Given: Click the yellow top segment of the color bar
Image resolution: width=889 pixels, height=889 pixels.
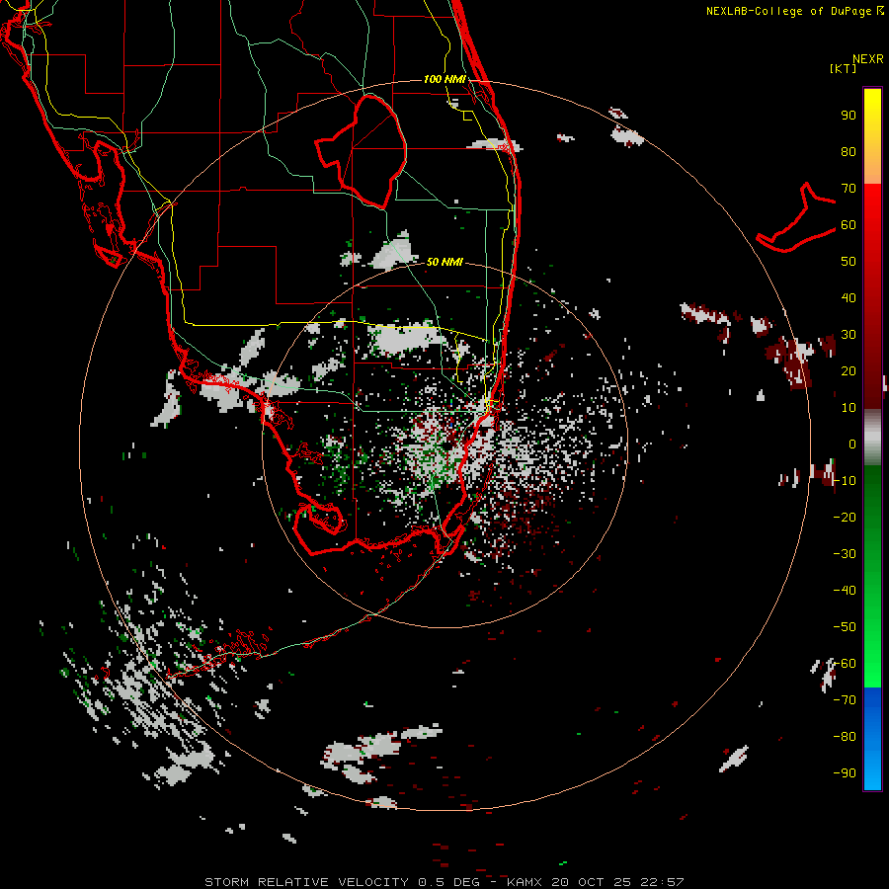Looking at the screenshot, I should [x=872, y=136].
